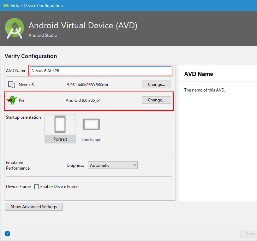Screen dimensions: 257x241
Task: Select Portrait startup orientation
Action: click(60, 129)
